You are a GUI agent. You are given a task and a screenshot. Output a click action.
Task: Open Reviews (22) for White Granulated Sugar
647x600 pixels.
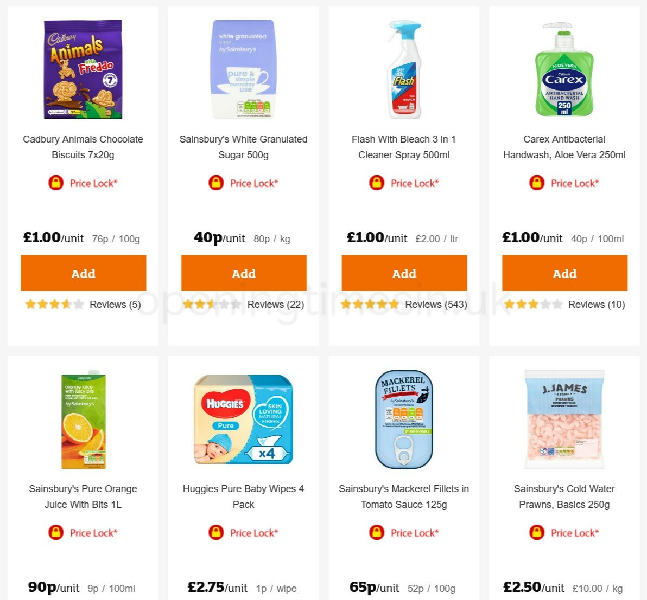tap(276, 305)
